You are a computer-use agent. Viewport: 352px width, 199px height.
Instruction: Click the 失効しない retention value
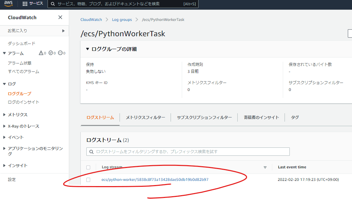pyautogui.click(x=96, y=71)
